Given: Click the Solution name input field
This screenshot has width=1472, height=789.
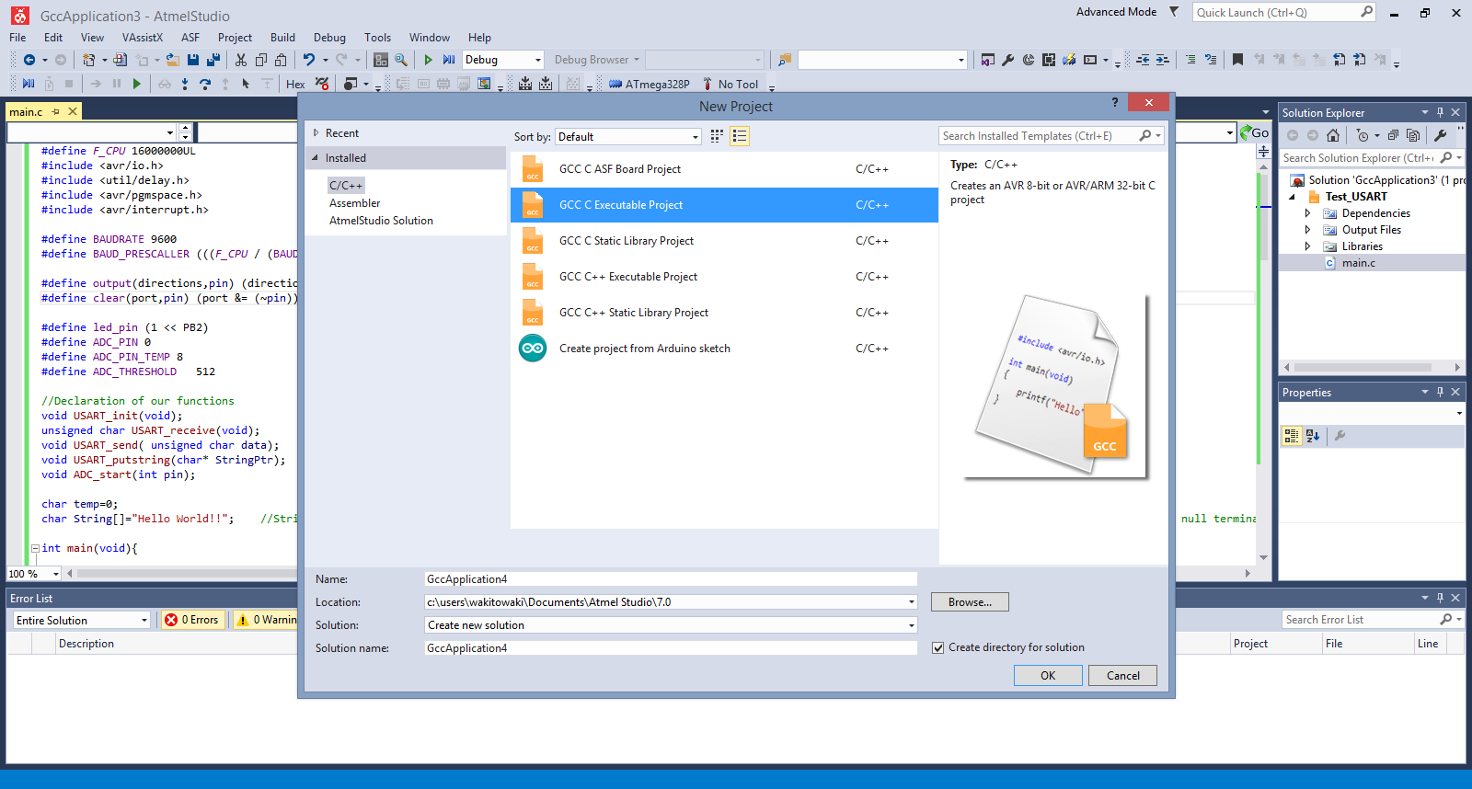Looking at the screenshot, I should click(671, 648).
